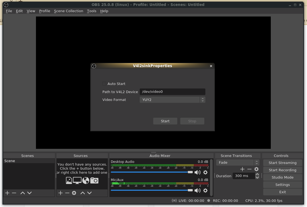This screenshot has width=307, height=207.
Task: Click Start in V4l2sinkProperties dialog
Action: click(x=165, y=121)
